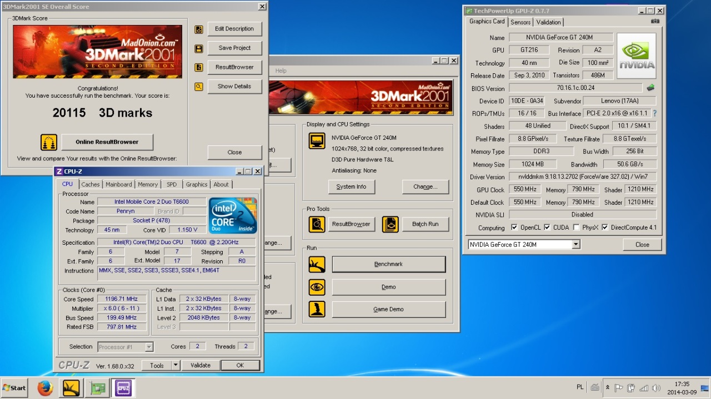The image size is (711, 399).
Task: Switch to the Graphics tab in CPU-Z
Action: click(197, 184)
